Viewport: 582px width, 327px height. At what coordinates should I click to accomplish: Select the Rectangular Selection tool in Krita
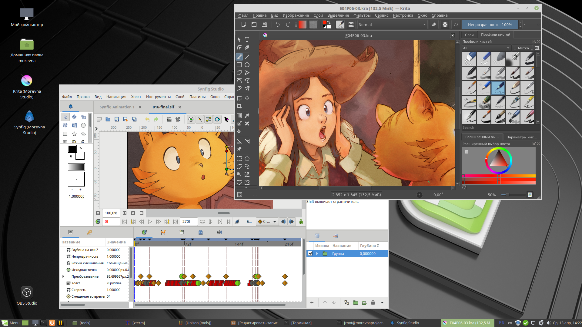pyautogui.click(x=239, y=159)
